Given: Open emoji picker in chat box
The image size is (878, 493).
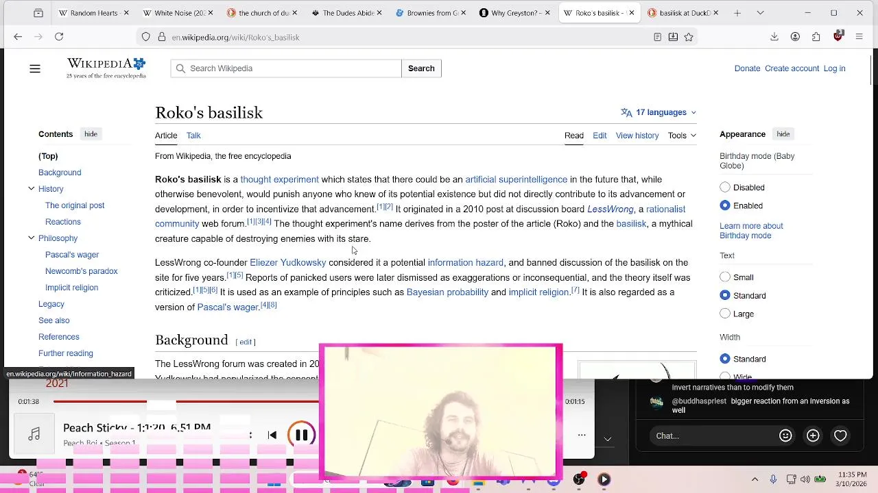Looking at the screenshot, I should click(785, 435).
